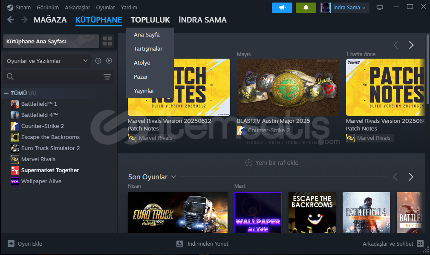
Task: Click the Steam logo icon in the menu bar
Action: (x=10, y=7)
